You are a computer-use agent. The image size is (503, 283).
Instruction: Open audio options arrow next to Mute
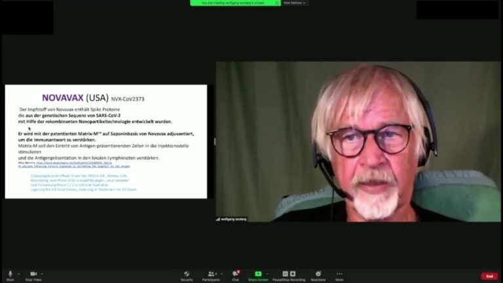(x=18, y=274)
